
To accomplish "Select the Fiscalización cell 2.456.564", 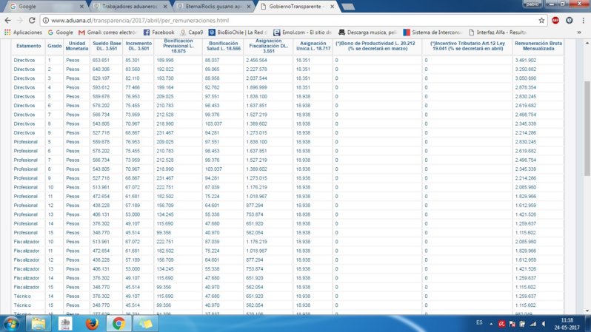I will point(256,60).
